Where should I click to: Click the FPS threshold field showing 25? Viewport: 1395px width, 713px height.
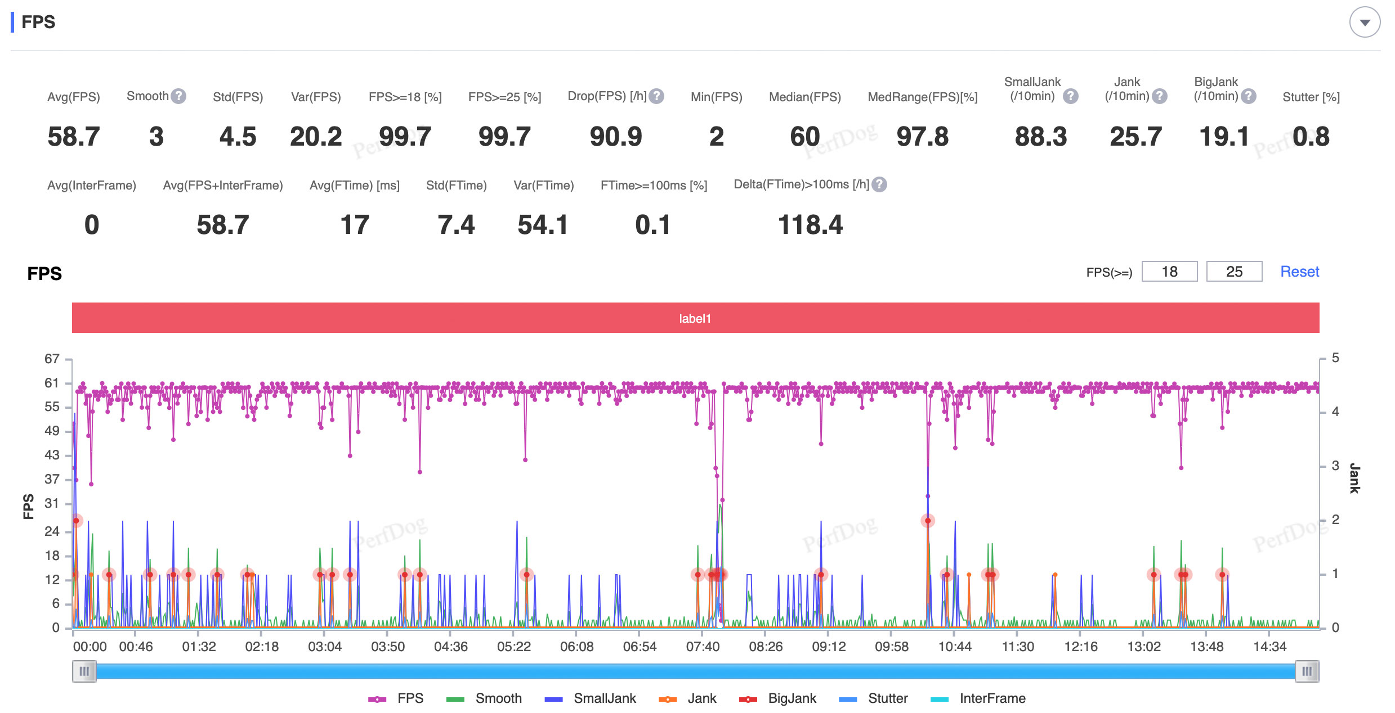[x=1234, y=272]
